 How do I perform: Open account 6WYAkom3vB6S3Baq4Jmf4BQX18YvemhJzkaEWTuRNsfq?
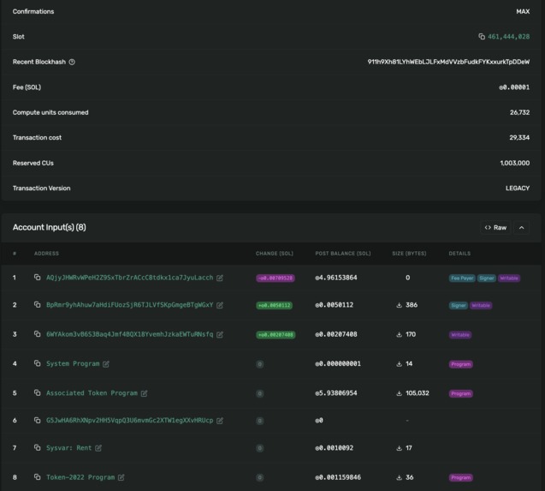[130, 334]
